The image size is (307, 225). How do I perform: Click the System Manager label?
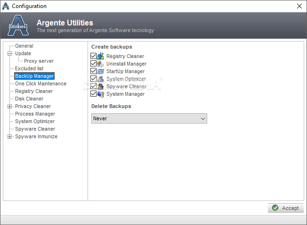[x=125, y=94]
